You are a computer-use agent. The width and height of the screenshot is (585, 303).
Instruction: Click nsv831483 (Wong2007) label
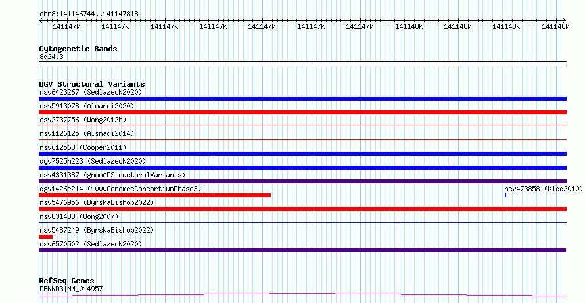(79, 216)
